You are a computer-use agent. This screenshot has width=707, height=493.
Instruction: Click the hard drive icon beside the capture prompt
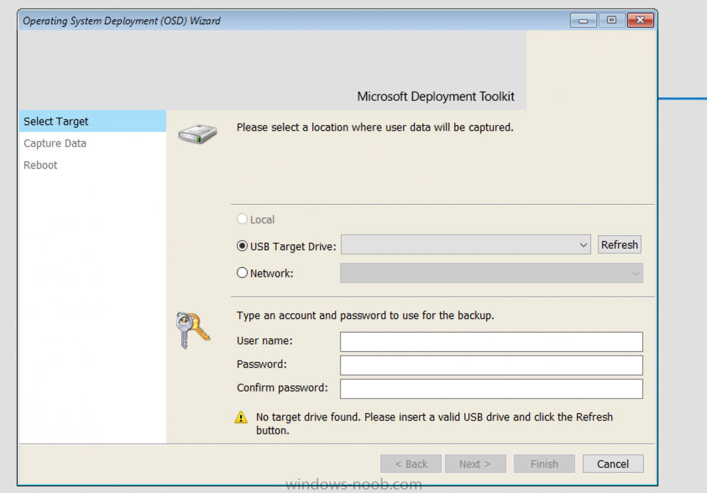197,134
